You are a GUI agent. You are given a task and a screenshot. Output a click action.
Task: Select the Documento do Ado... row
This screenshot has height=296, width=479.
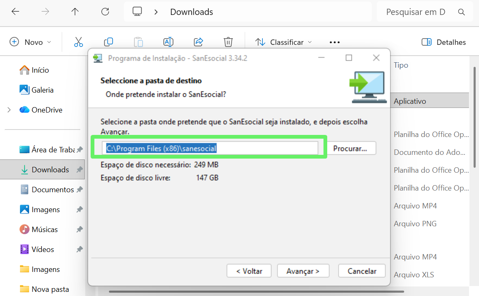[x=430, y=152]
